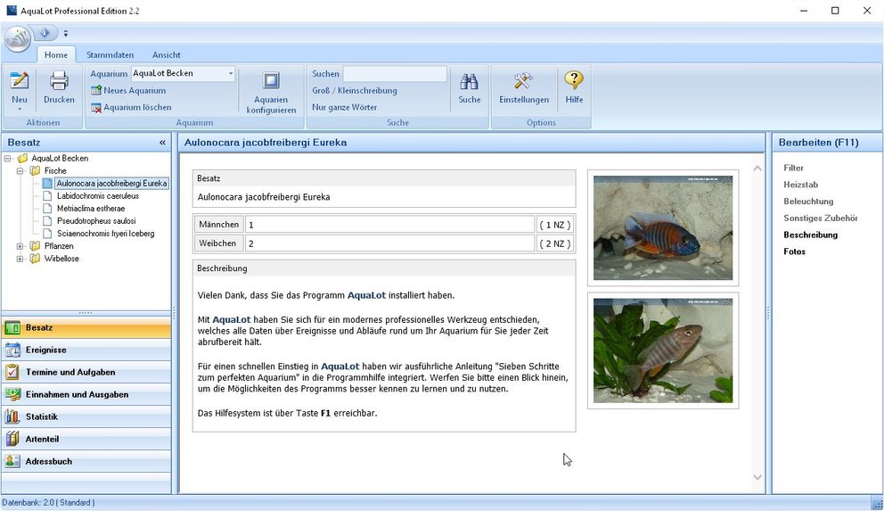Open Aquarien konfigurieren

point(271,93)
